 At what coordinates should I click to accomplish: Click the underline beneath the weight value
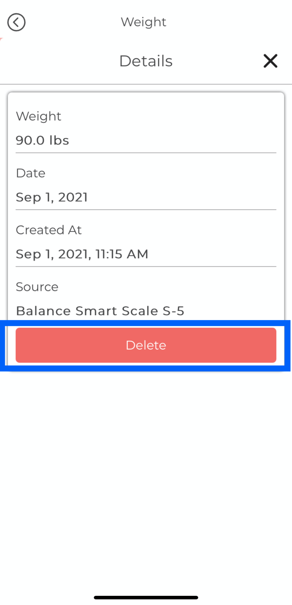[146, 153]
